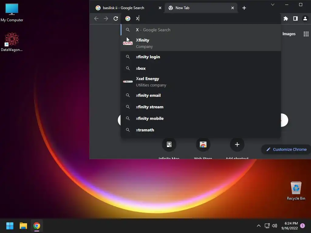Select the 'xfinity stream' suggestion

pos(201,107)
